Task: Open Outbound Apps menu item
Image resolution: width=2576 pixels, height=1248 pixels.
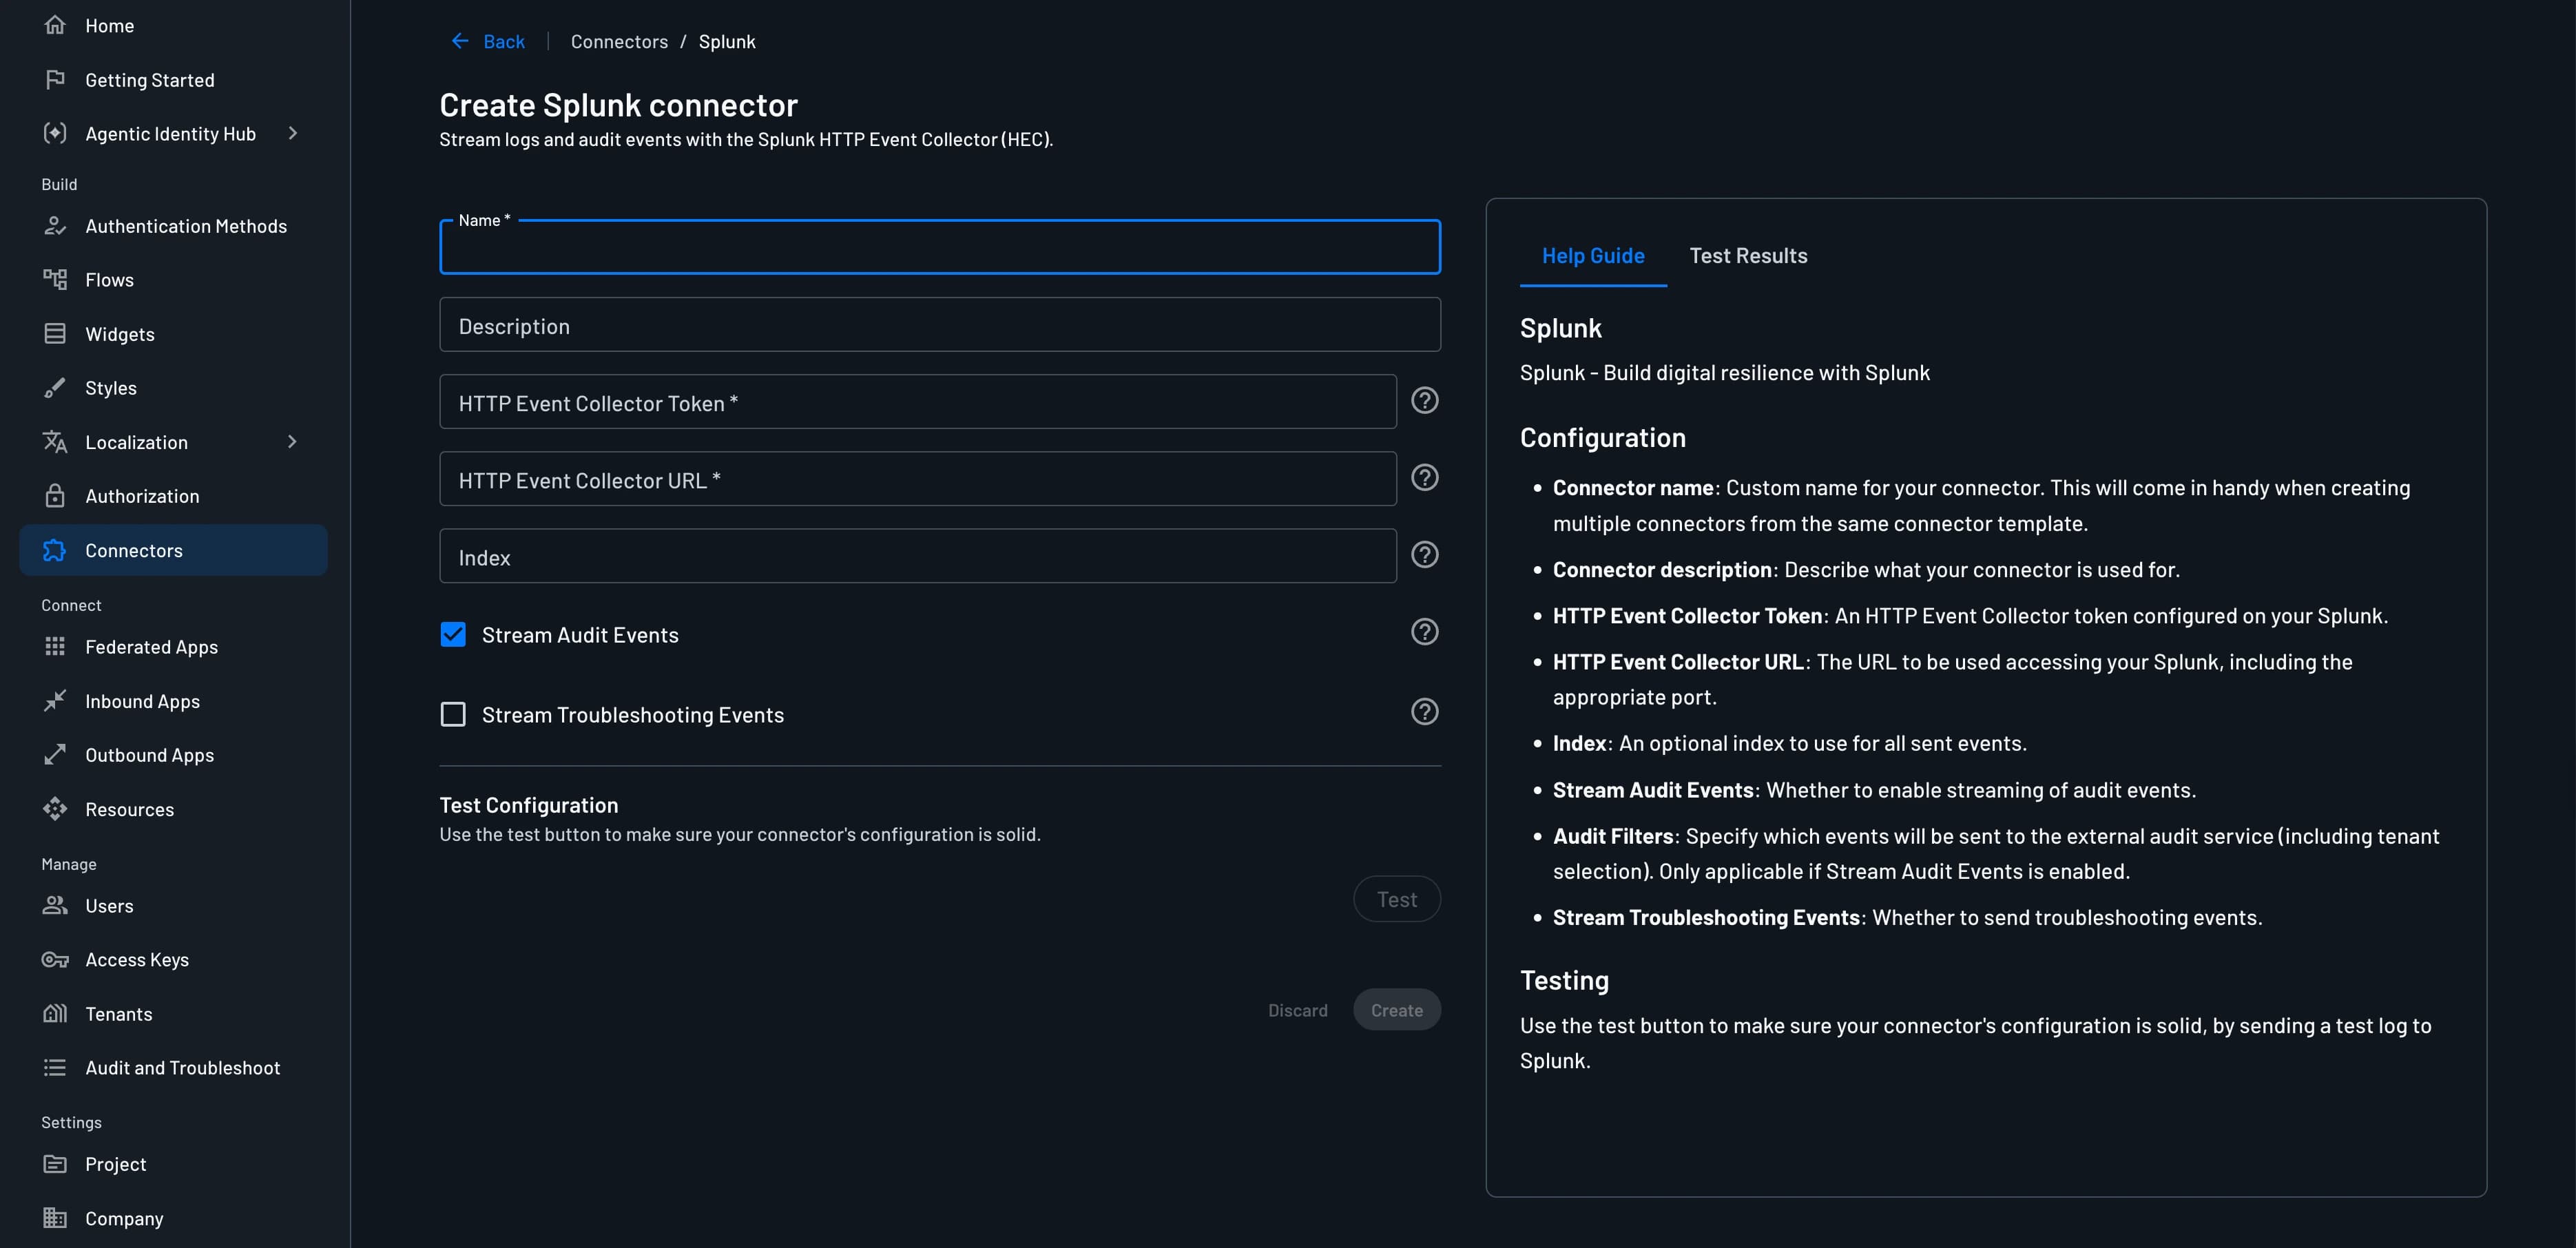Action: coord(174,755)
